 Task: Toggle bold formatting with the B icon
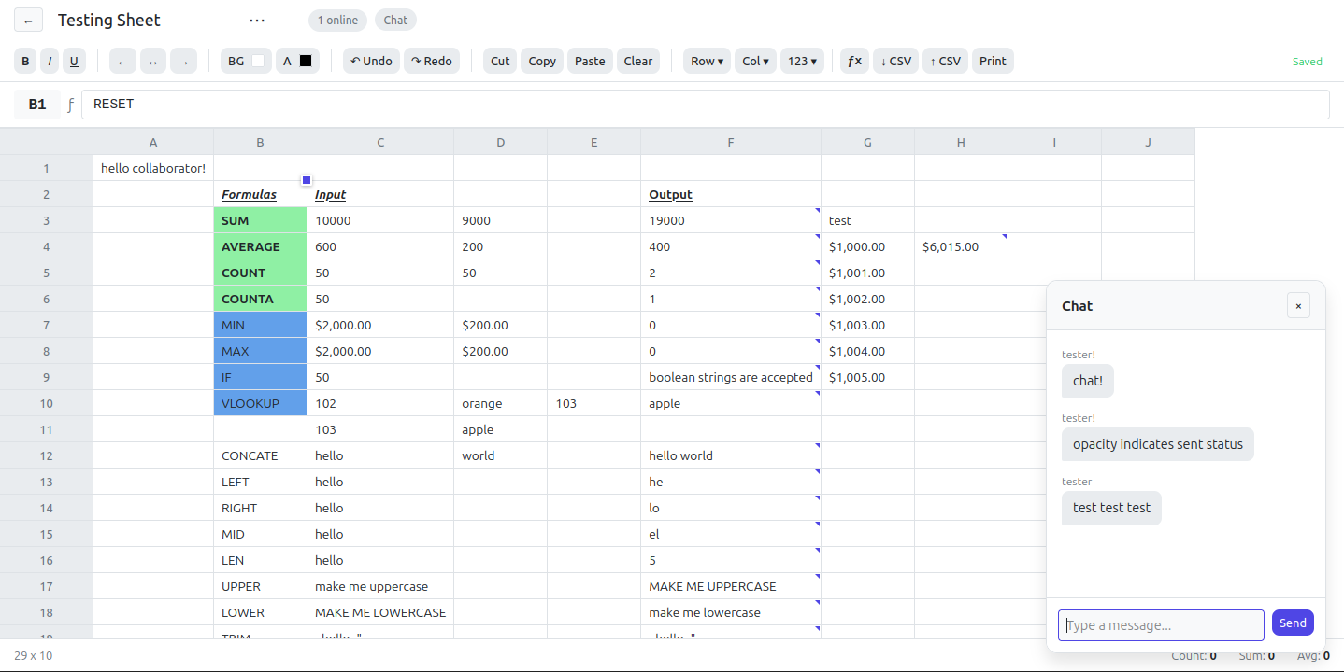coord(25,61)
